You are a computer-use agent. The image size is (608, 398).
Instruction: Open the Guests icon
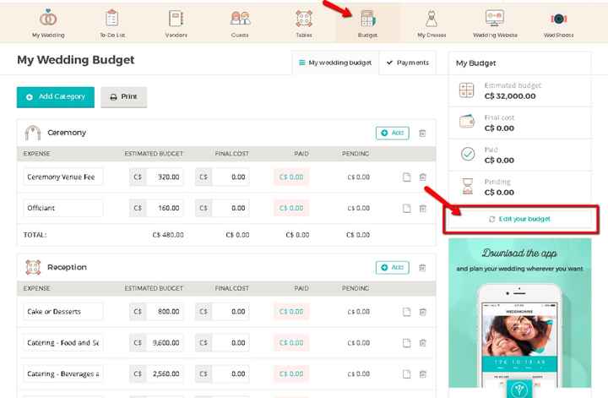point(240,18)
